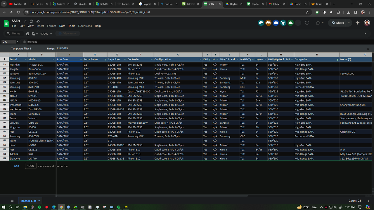374x210 pixels.
Task: Click the Entry-Level SATA cell for 860 QVO
Action: pos(317,136)
